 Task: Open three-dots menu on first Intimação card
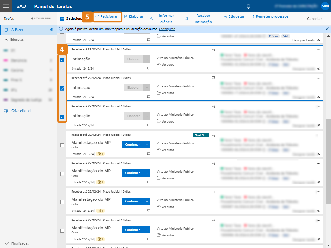(x=318, y=50)
